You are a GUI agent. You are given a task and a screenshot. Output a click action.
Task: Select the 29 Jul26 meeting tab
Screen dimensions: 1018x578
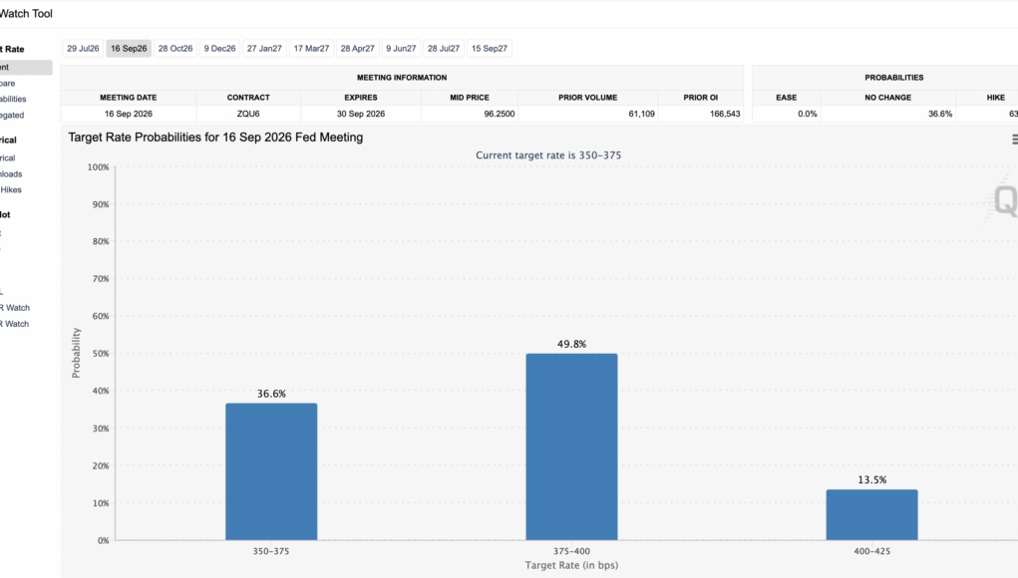click(83, 49)
